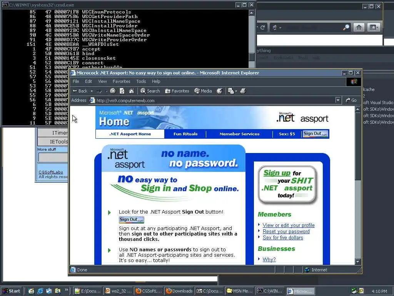Switch to the CGSoftL... Firefox taskbar button

pyautogui.click(x=148, y=291)
